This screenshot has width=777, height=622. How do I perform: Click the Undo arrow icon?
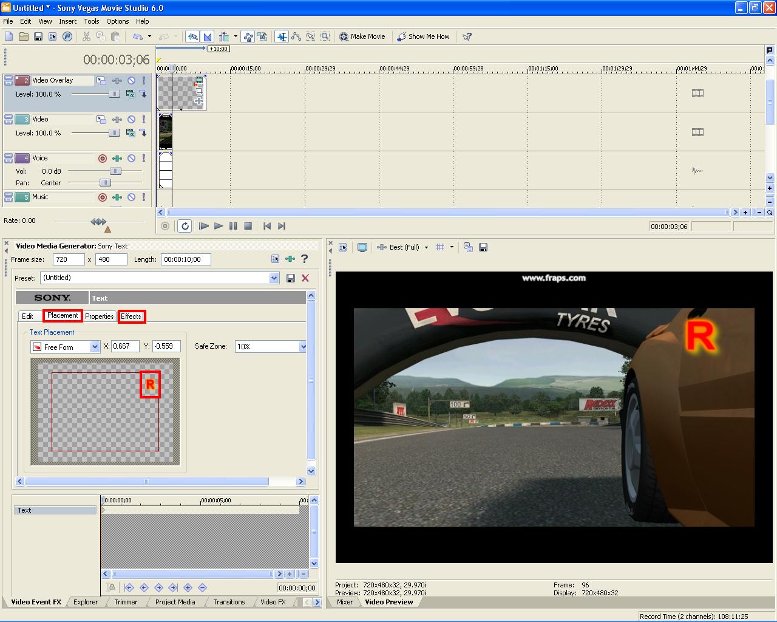138,36
